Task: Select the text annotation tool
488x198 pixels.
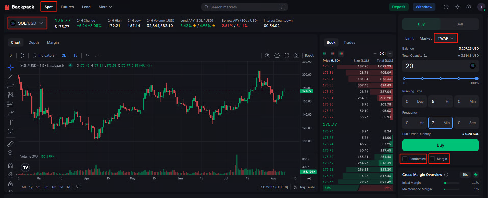Action: (10, 122)
